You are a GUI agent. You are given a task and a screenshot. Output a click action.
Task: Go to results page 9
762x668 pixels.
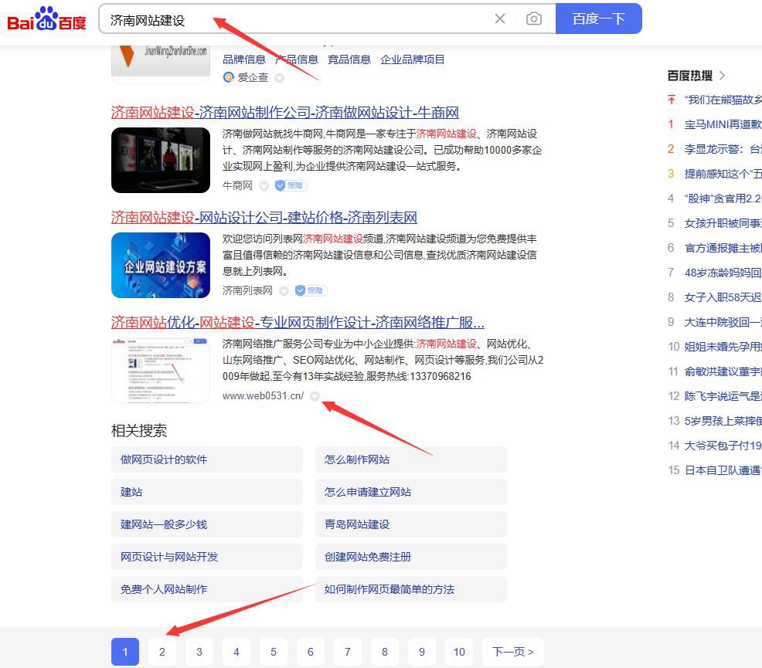pyautogui.click(x=422, y=652)
